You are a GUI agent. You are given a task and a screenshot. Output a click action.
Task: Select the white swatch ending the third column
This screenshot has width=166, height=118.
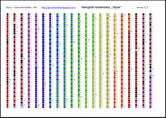tap(22, 107)
